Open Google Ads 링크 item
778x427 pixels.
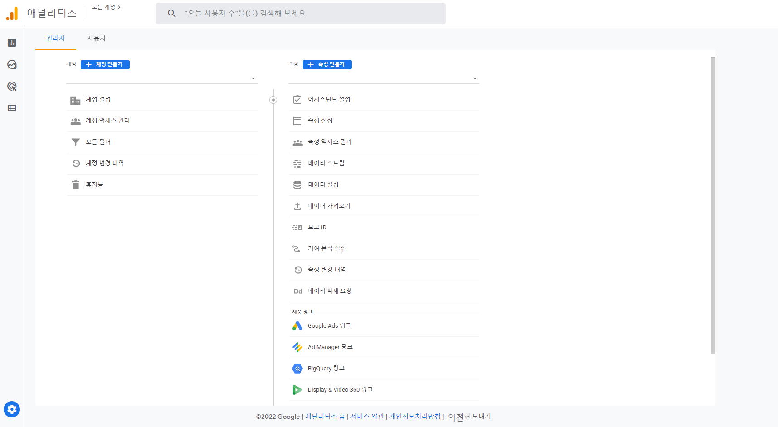[384, 326]
